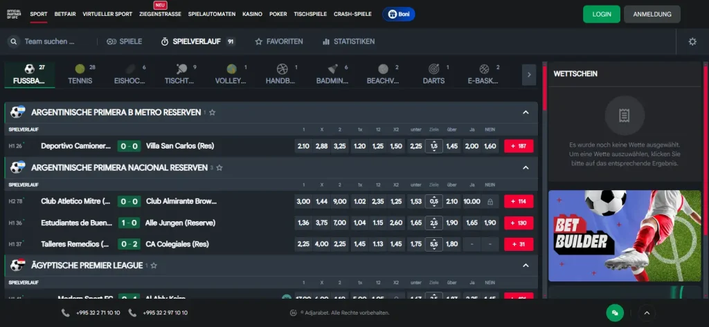Bet on draw odds 3,75 Estudiantes de Buenos Aires
This screenshot has height=327, width=709.
[x=321, y=223]
